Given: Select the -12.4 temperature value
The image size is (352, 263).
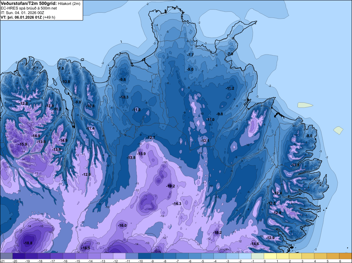Looking at the screenshot, I should 277,193.
